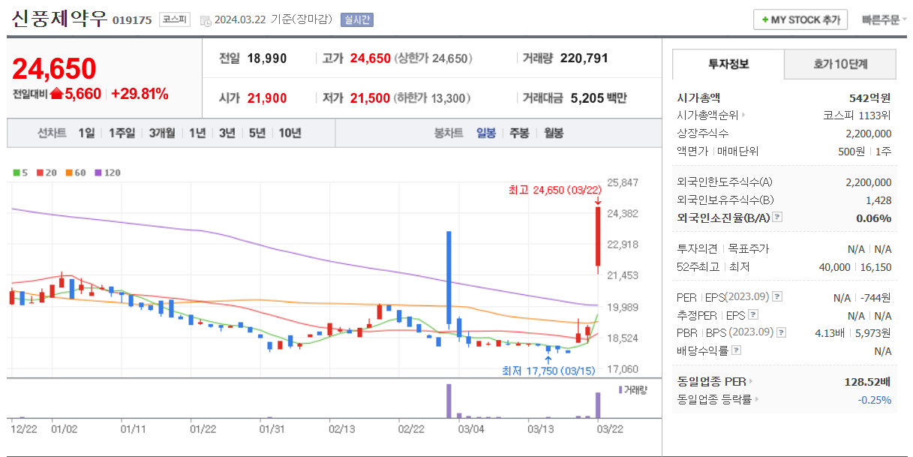Viewport: 913px width, 457px height.
Task: Click the red 20-day moving average swatch
Action: pyautogui.click(x=39, y=173)
